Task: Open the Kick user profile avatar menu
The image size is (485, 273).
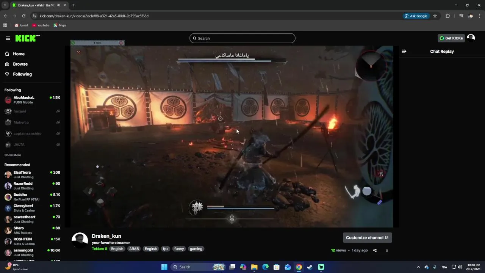Action: 471,38
